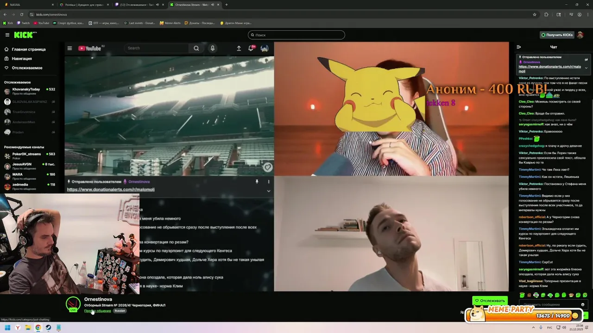Click the Ornestinova channel avatar
Viewport: 593px width, 333px height.
(x=73, y=304)
